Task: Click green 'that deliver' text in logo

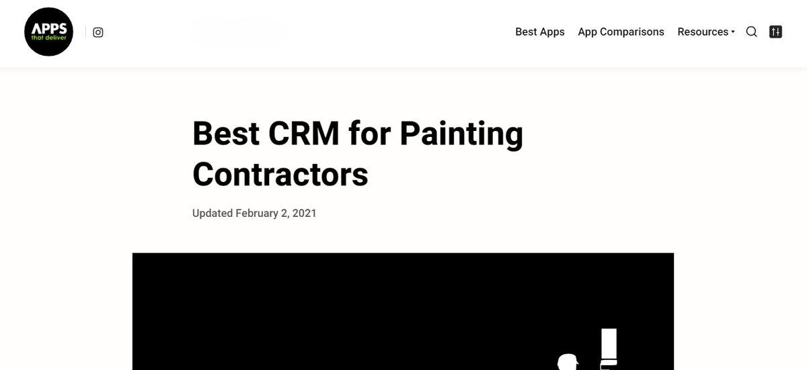Action: point(48,38)
